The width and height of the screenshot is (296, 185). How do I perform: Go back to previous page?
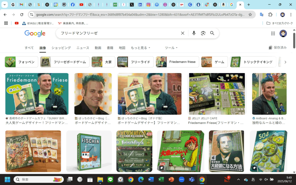pos(5,14)
